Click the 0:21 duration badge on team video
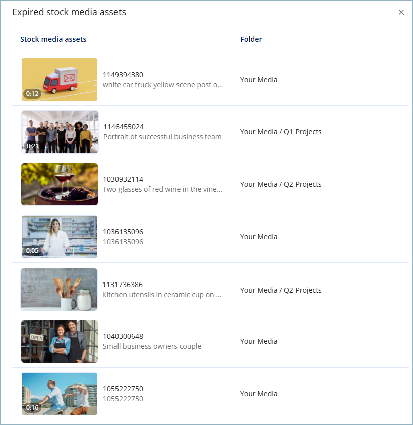 click(32, 146)
